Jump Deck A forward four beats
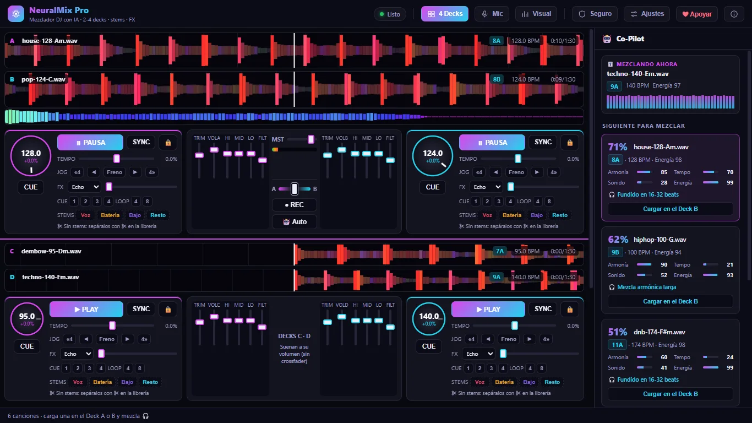 [152, 172]
